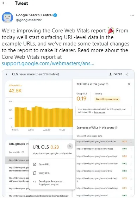Click the share icon beside EXPORT
The width and height of the screenshot is (137, 198).
(x=127, y=74)
